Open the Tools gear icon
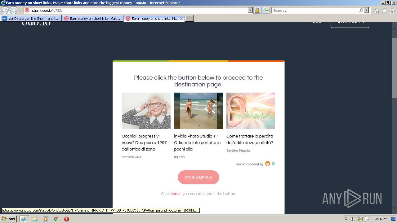This screenshot has height=223, width=397. pos(392,11)
